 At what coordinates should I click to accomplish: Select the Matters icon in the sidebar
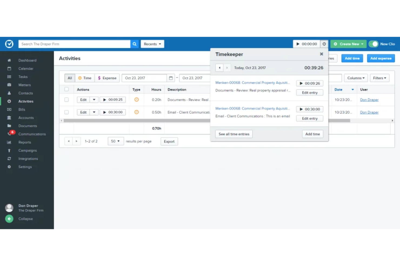pyautogui.click(x=9, y=85)
